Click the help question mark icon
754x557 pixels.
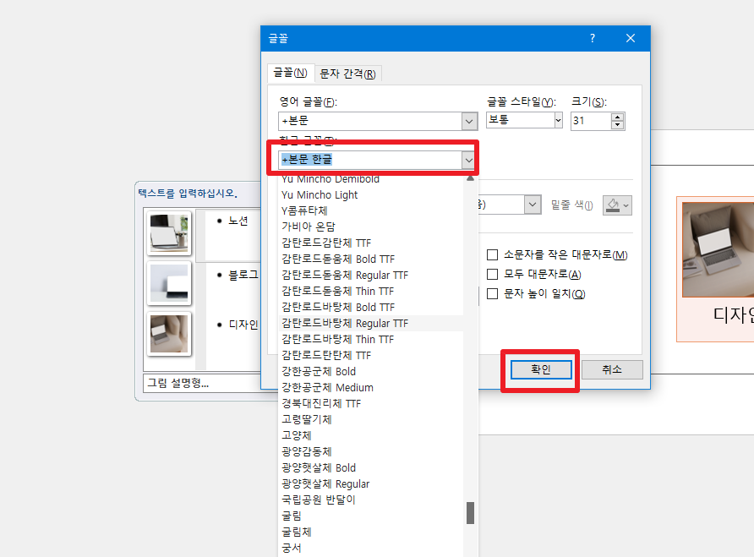pos(592,38)
